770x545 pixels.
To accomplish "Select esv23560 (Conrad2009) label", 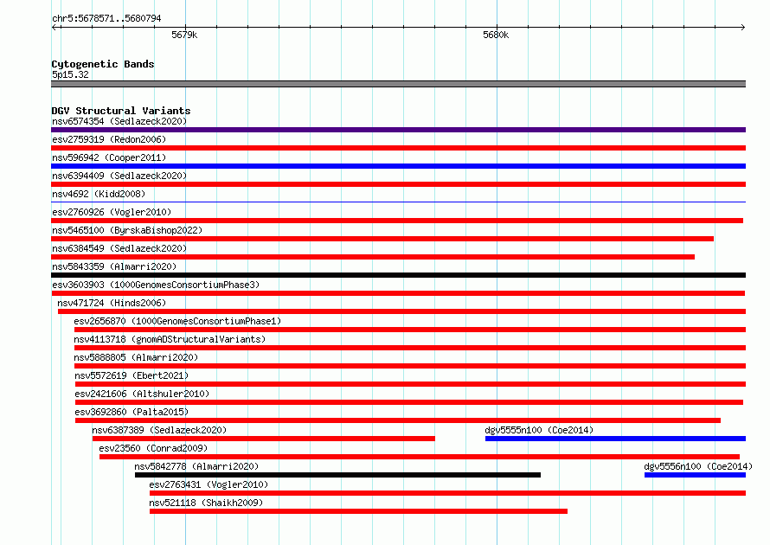I will (x=153, y=448).
